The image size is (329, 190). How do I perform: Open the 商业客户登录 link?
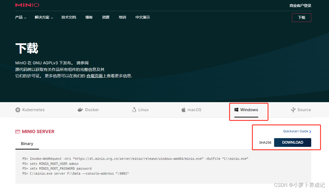tap(300, 6)
